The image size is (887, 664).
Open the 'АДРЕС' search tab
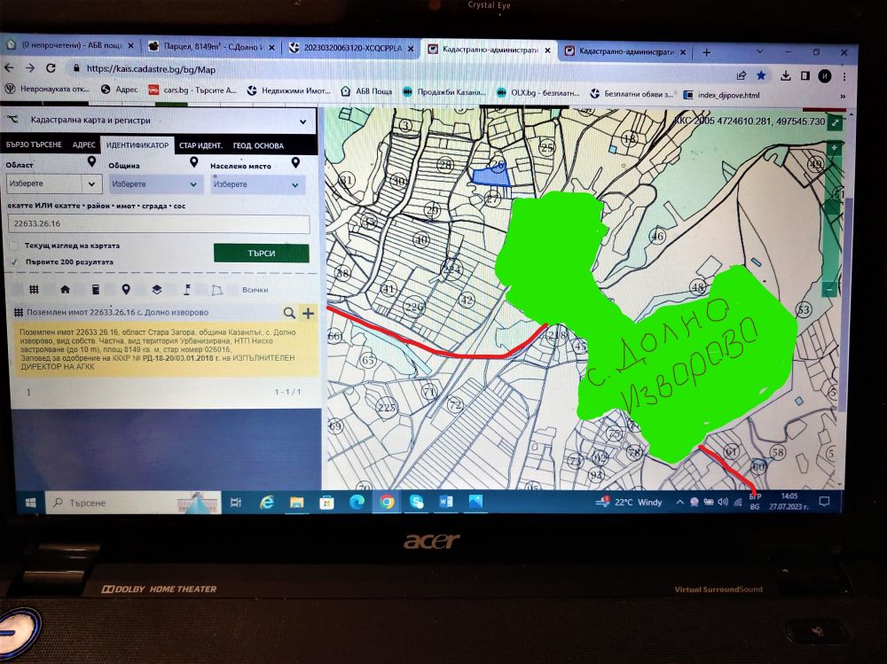(84, 145)
